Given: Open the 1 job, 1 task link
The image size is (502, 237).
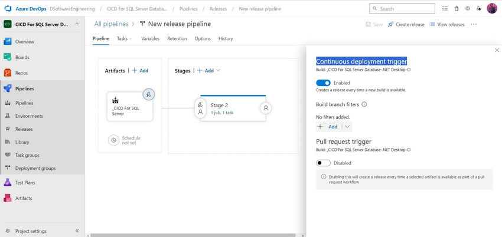Looking at the screenshot, I should pyautogui.click(x=222, y=113).
